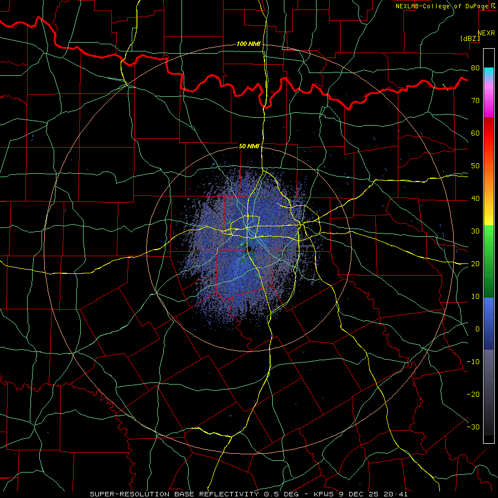Click the 0 value on dBZ scale
The height and width of the screenshot is (498, 498).
478,329
